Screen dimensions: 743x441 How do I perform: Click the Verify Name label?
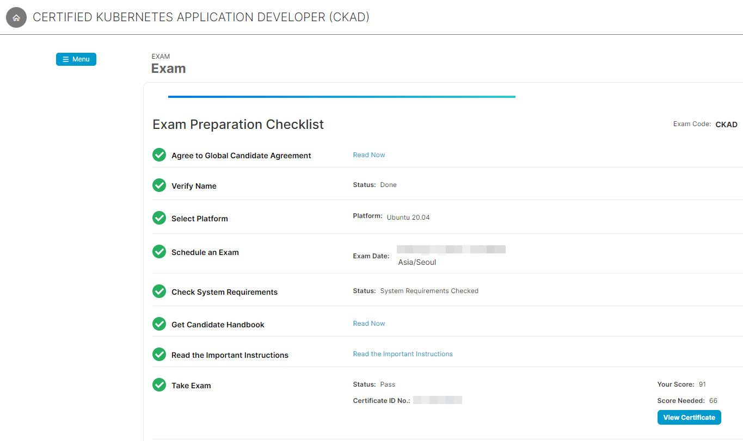click(x=194, y=186)
